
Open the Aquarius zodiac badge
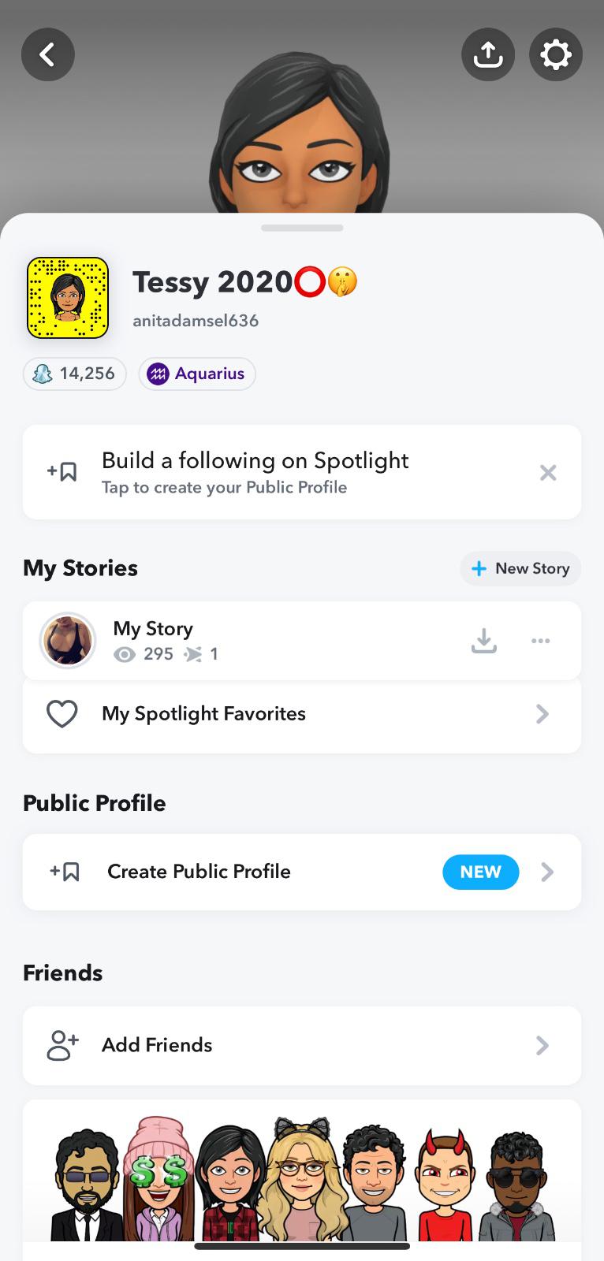pos(197,374)
